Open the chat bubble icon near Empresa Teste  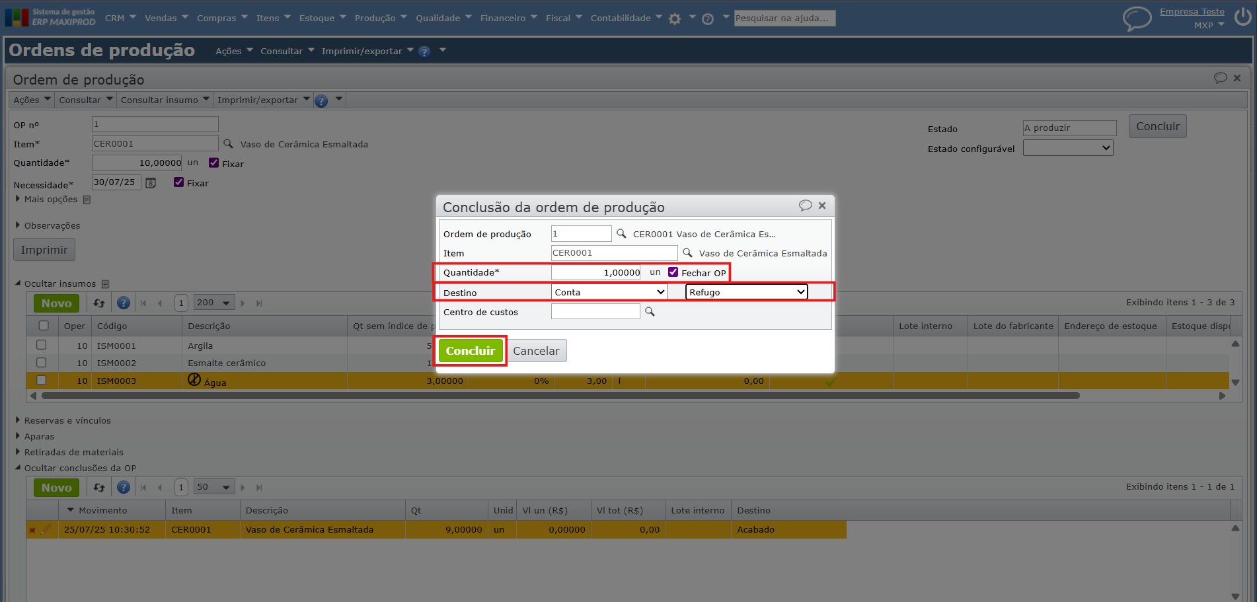click(1137, 19)
